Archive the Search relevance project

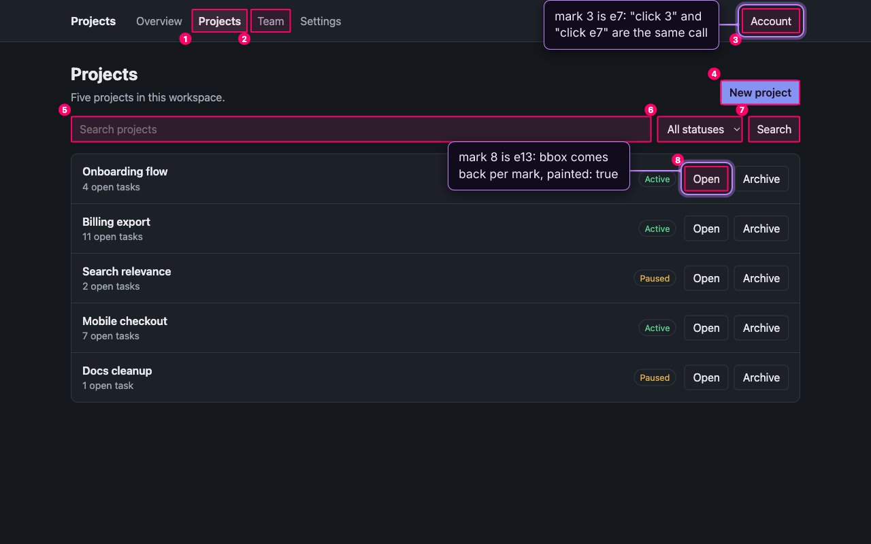[761, 278]
